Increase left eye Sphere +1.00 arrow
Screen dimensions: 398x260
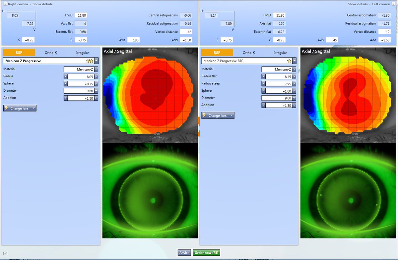pos(294,91)
